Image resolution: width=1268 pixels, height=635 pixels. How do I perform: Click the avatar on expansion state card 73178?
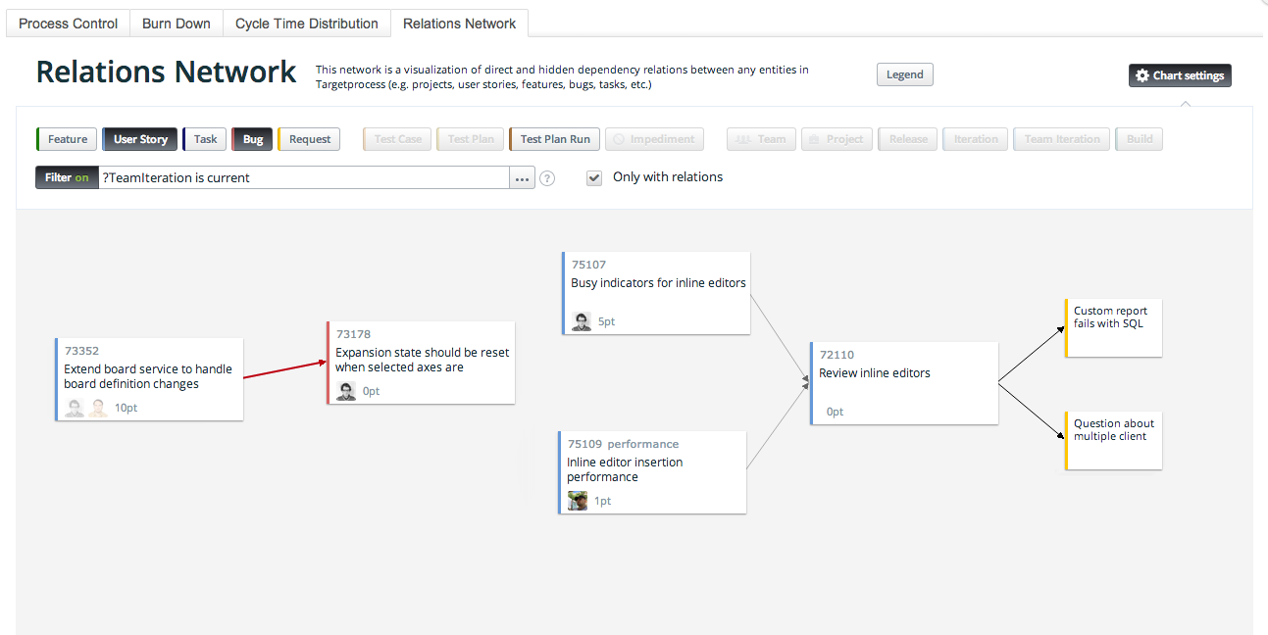(x=346, y=390)
